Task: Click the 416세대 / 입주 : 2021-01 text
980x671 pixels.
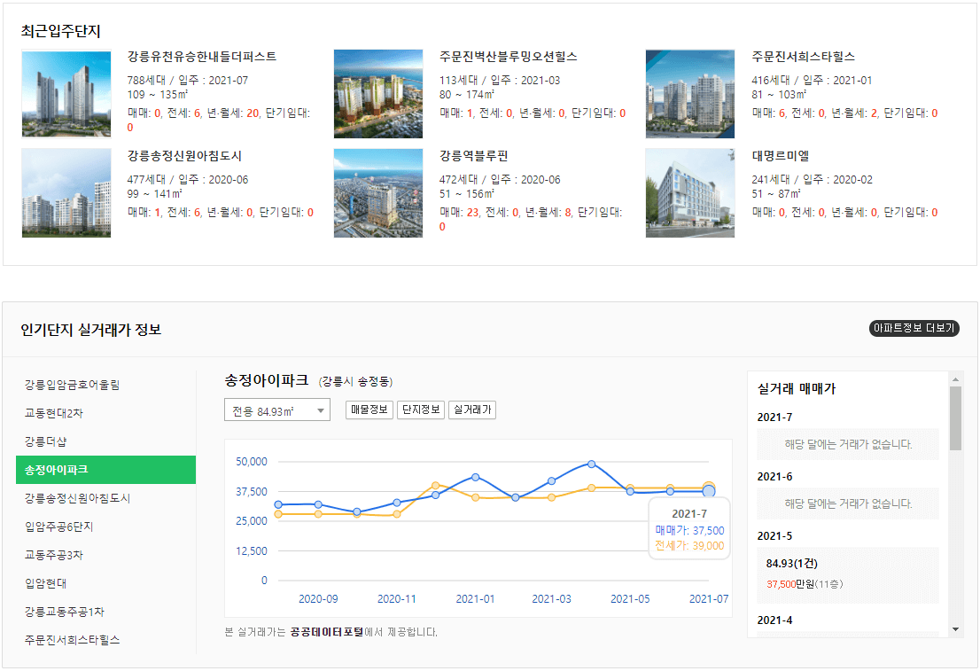Action: (x=812, y=80)
